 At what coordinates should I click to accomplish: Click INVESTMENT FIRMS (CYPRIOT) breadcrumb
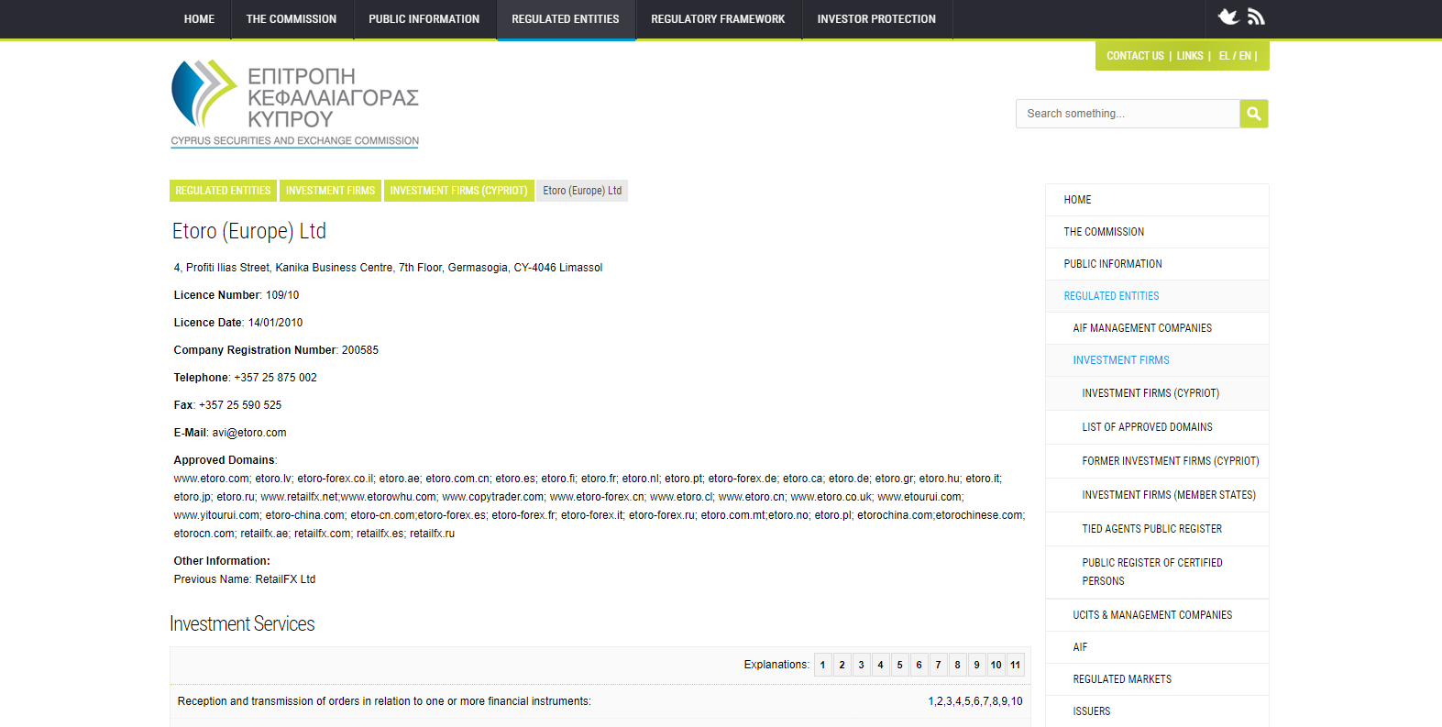click(x=458, y=191)
